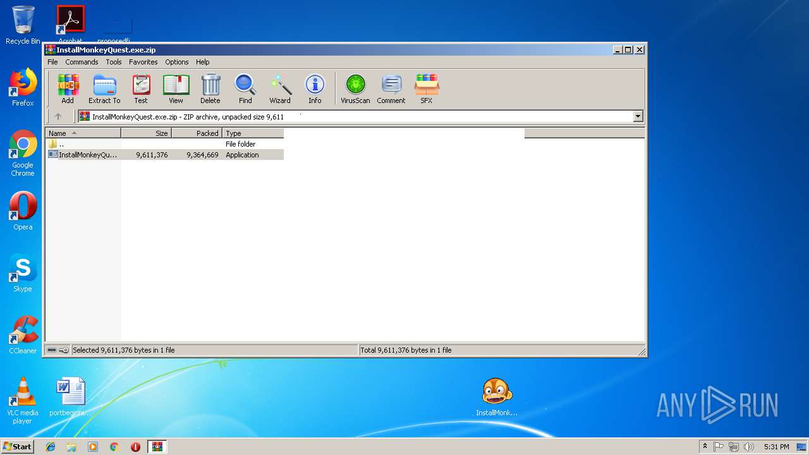Screen dimensions: 809x455
Task: Select the parent folder '..' row
Action: [165, 144]
